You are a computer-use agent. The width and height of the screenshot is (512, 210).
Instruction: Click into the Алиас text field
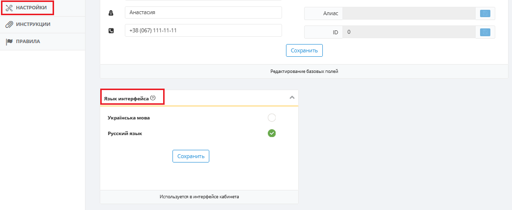[x=409, y=13]
